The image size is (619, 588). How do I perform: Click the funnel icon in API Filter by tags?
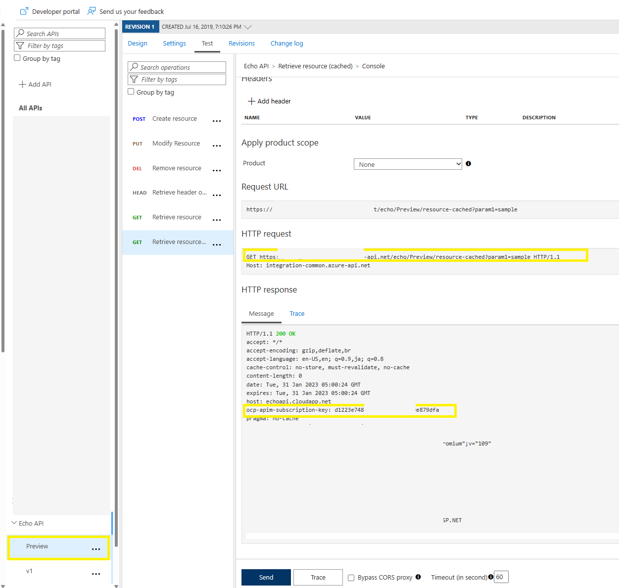tap(20, 46)
